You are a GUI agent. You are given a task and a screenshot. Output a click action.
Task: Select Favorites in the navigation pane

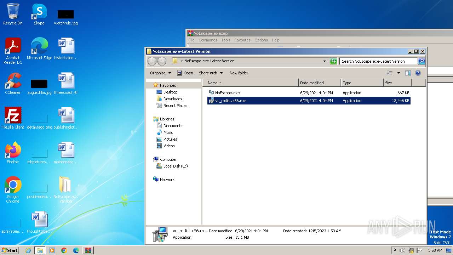coord(168,85)
